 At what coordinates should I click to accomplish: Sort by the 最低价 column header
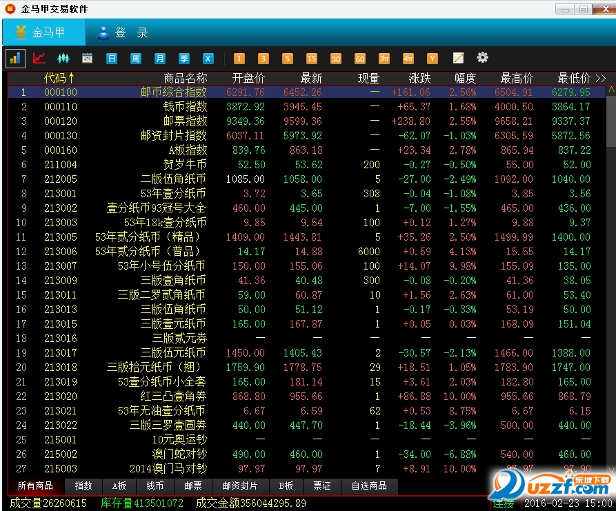click(574, 78)
